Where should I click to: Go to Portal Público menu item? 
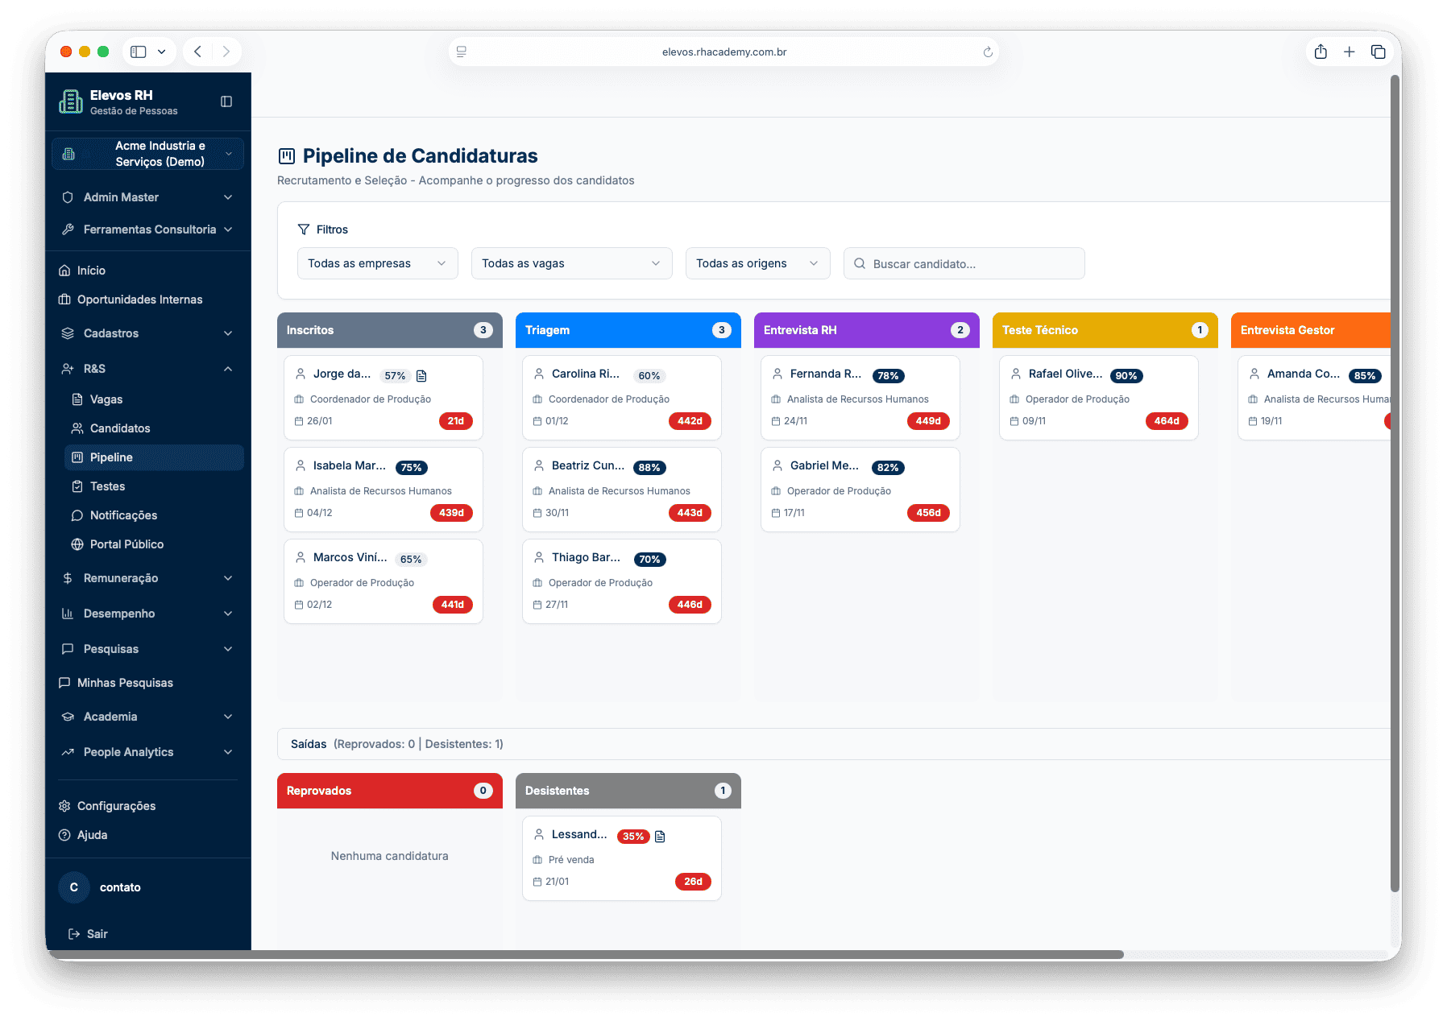(126, 544)
